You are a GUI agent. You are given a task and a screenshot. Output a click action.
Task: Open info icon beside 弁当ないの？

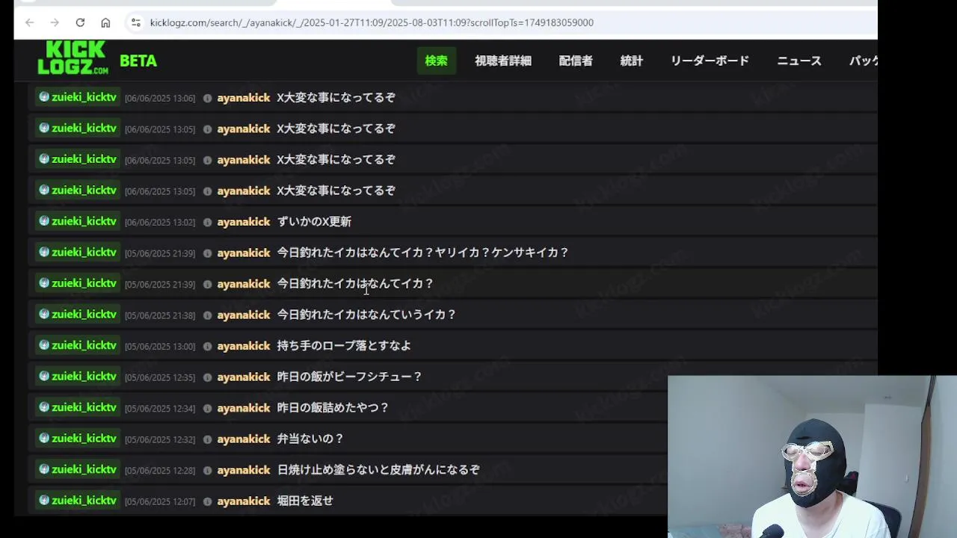click(208, 439)
